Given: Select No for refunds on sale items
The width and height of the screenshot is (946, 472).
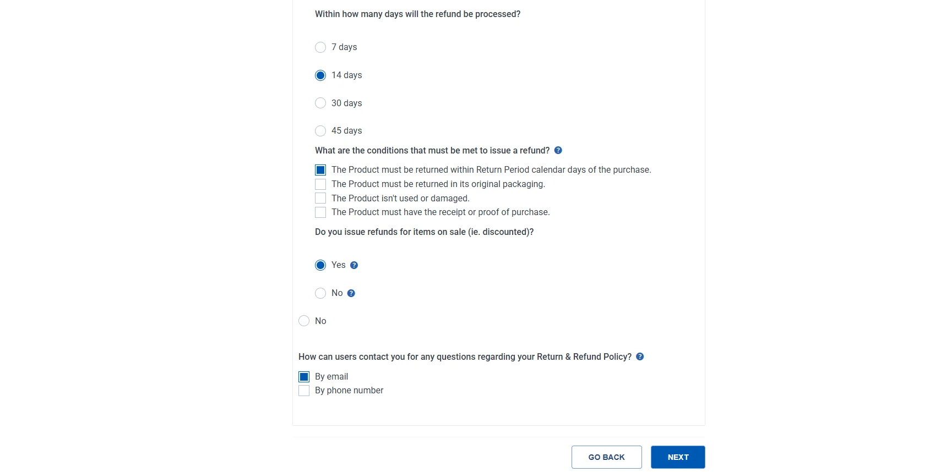Looking at the screenshot, I should point(320,293).
